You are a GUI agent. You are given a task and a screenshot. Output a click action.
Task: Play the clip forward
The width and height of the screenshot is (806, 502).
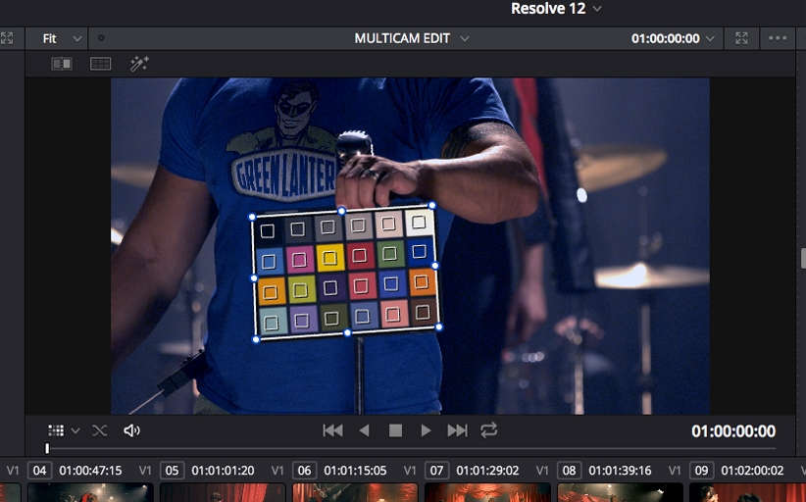click(426, 430)
